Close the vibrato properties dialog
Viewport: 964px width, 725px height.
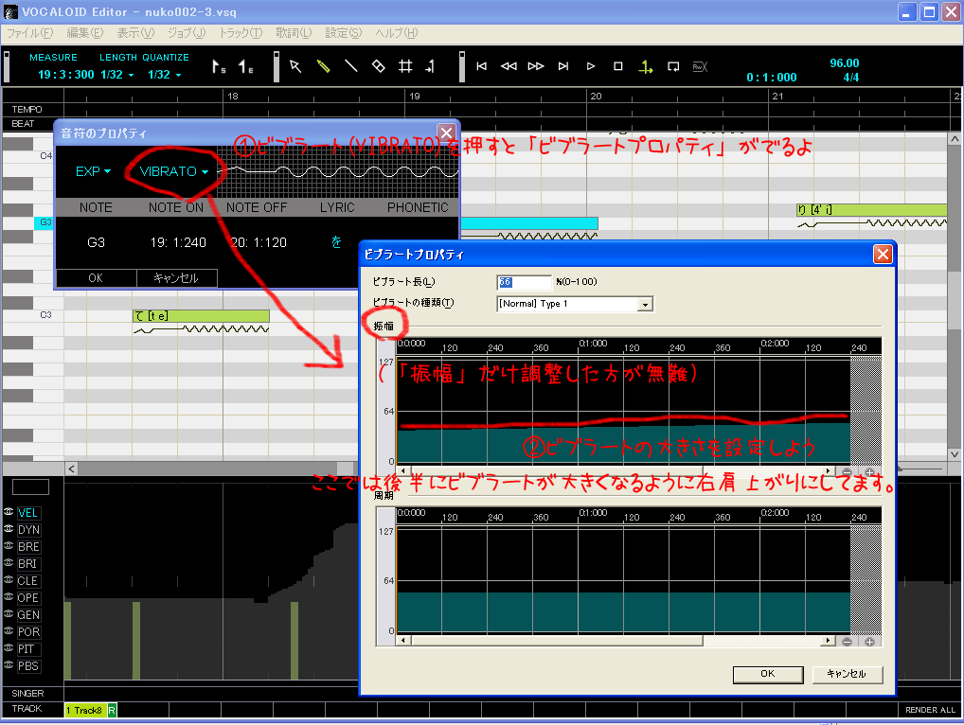coord(883,255)
